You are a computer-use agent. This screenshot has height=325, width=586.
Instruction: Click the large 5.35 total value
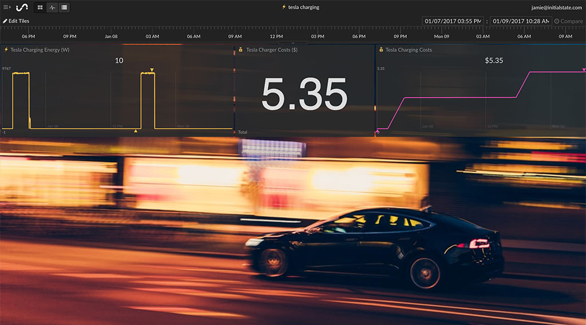point(304,94)
